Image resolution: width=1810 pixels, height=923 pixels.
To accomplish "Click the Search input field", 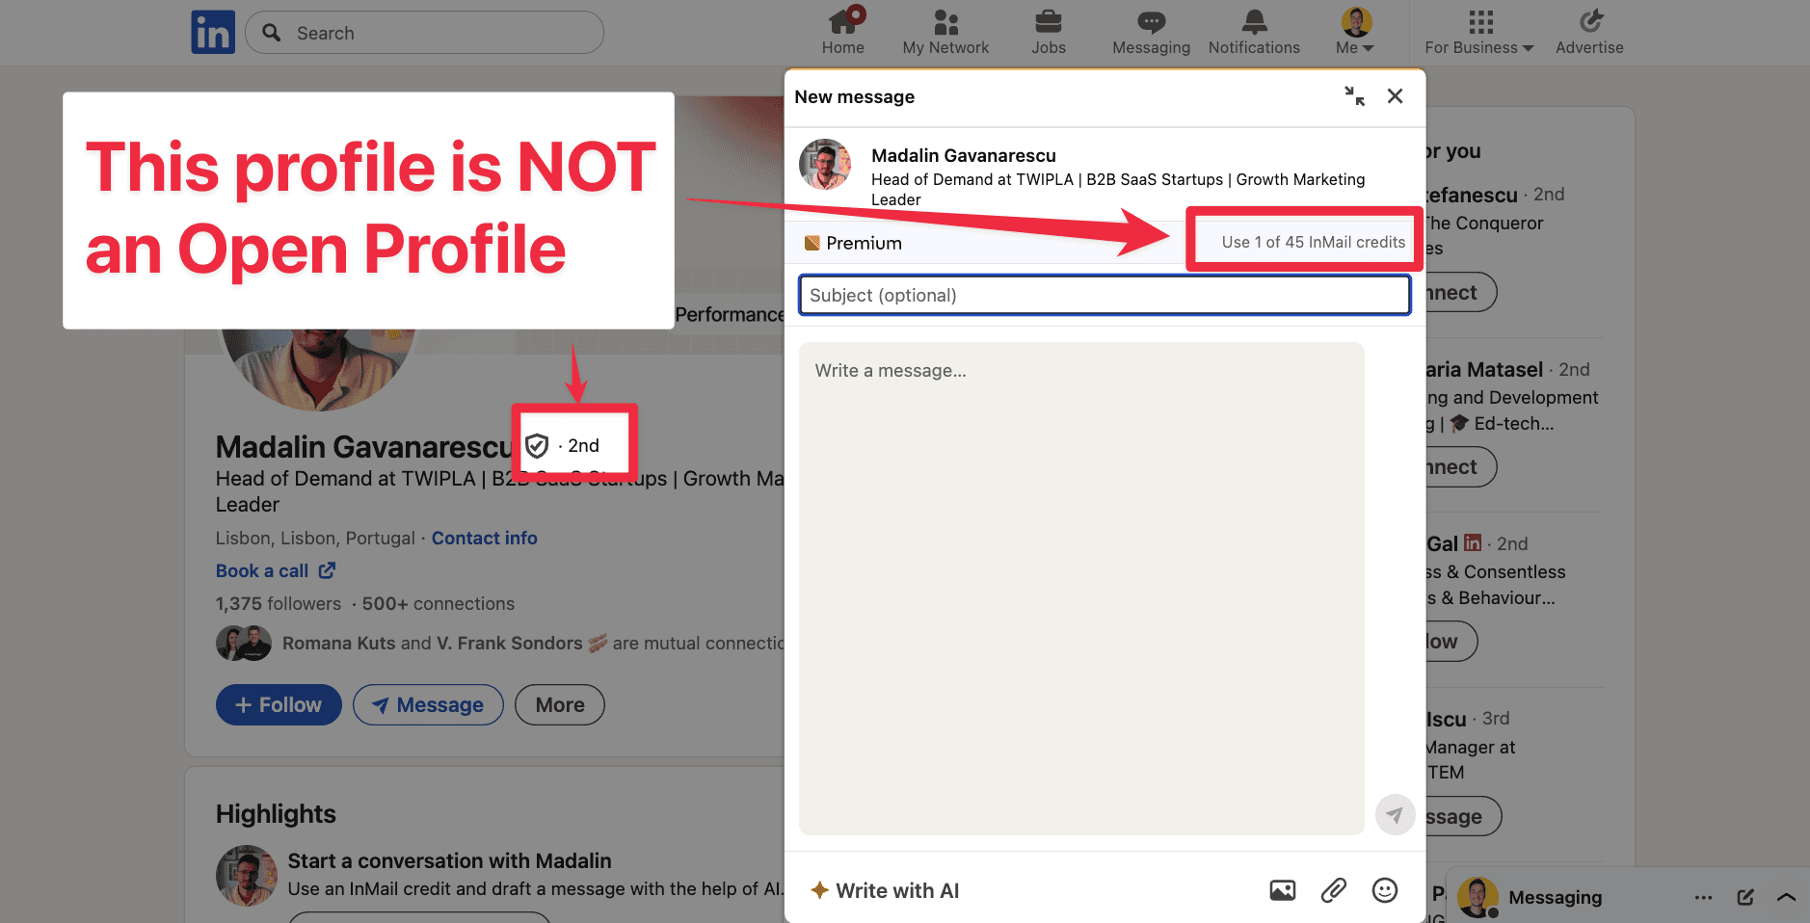I will [x=424, y=33].
